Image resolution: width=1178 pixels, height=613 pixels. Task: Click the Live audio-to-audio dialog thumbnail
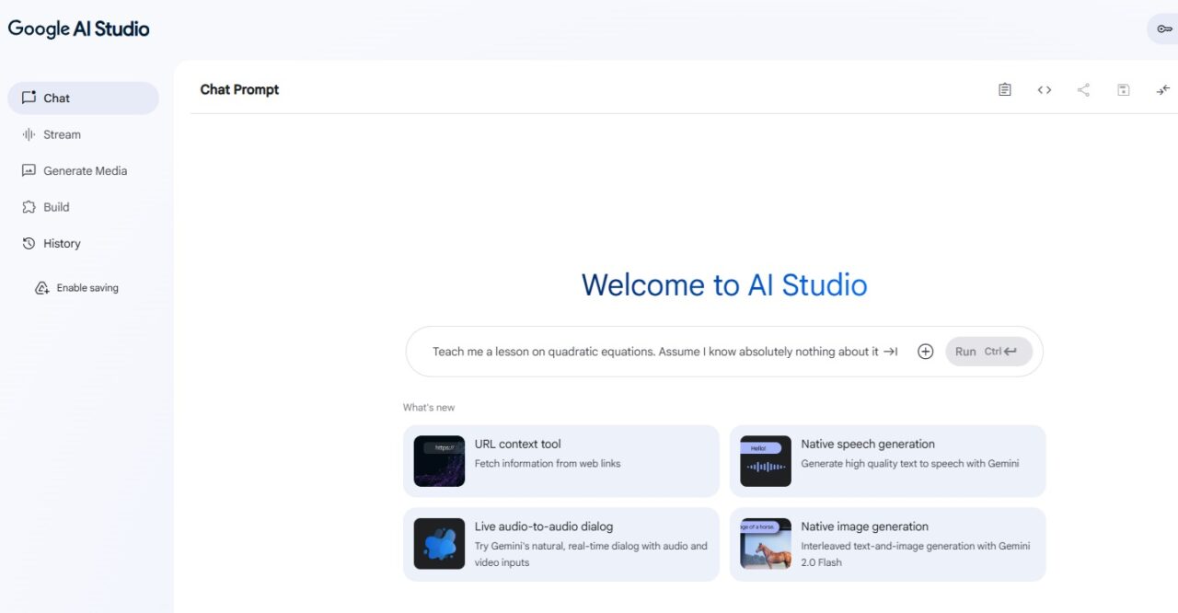click(x=439, y=544)
